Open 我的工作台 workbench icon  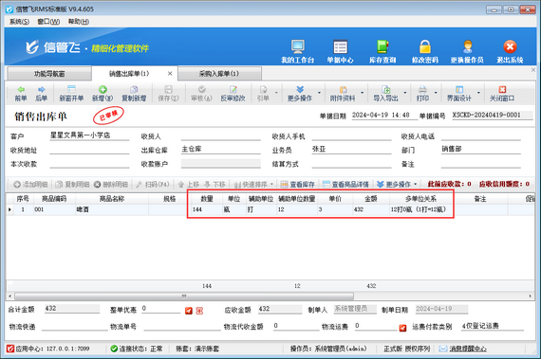pyautogui.click(x=297, y=46)
